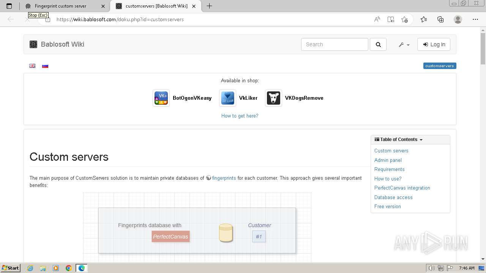Click the address bar URL

[x=120, y=19]
